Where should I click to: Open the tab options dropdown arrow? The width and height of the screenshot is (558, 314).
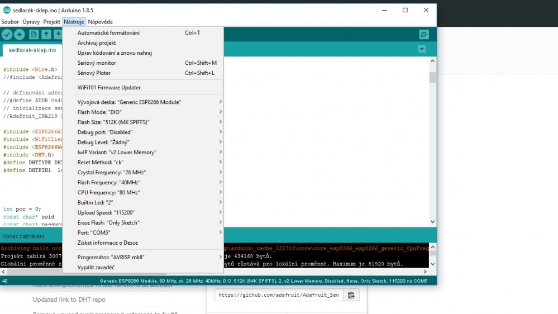(x=422, y=49)
